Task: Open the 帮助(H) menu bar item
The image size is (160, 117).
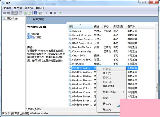Action: tap(40, 8)
